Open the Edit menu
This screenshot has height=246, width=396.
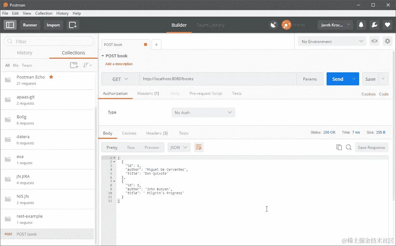15,13
